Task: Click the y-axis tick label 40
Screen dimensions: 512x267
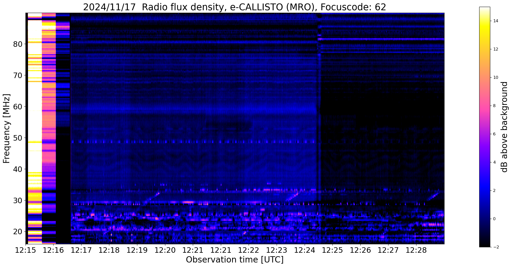Action: pyautogui.click(x=18, y=169)
